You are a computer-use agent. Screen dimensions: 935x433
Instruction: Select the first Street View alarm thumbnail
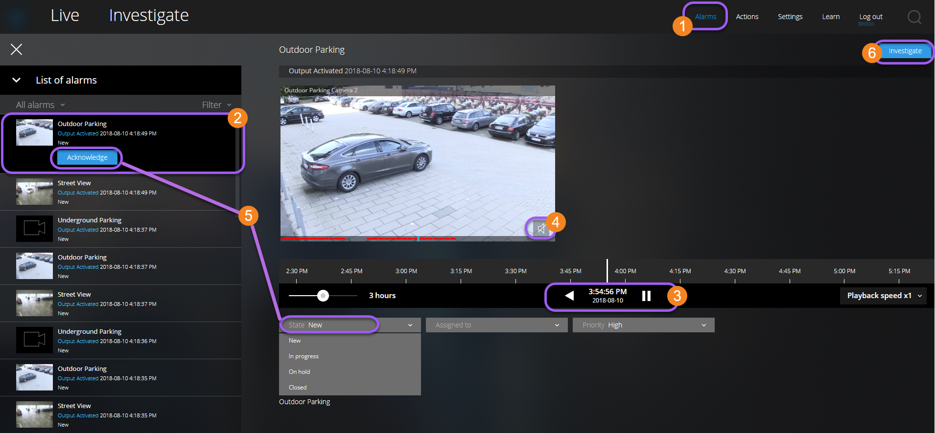34,192
